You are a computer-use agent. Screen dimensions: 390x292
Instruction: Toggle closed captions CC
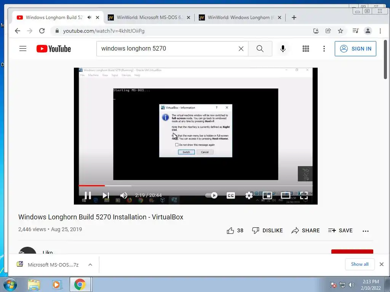230,195
